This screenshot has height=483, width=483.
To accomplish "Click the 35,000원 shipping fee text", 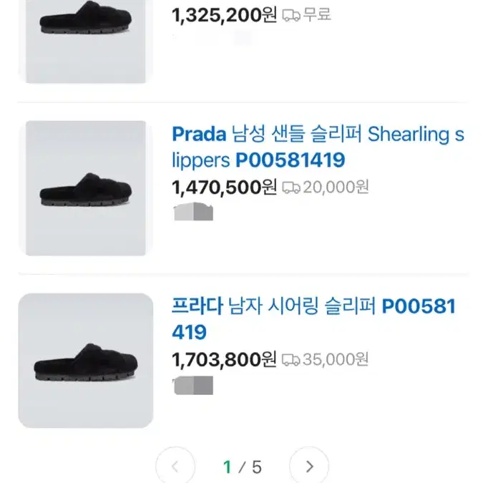I will (336, 359).
